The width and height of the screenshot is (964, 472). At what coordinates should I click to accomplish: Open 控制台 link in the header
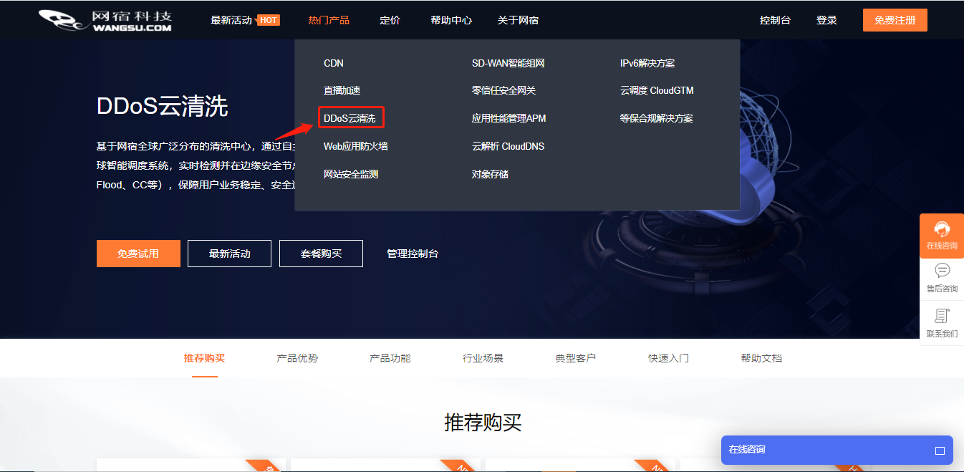point(775,20)
